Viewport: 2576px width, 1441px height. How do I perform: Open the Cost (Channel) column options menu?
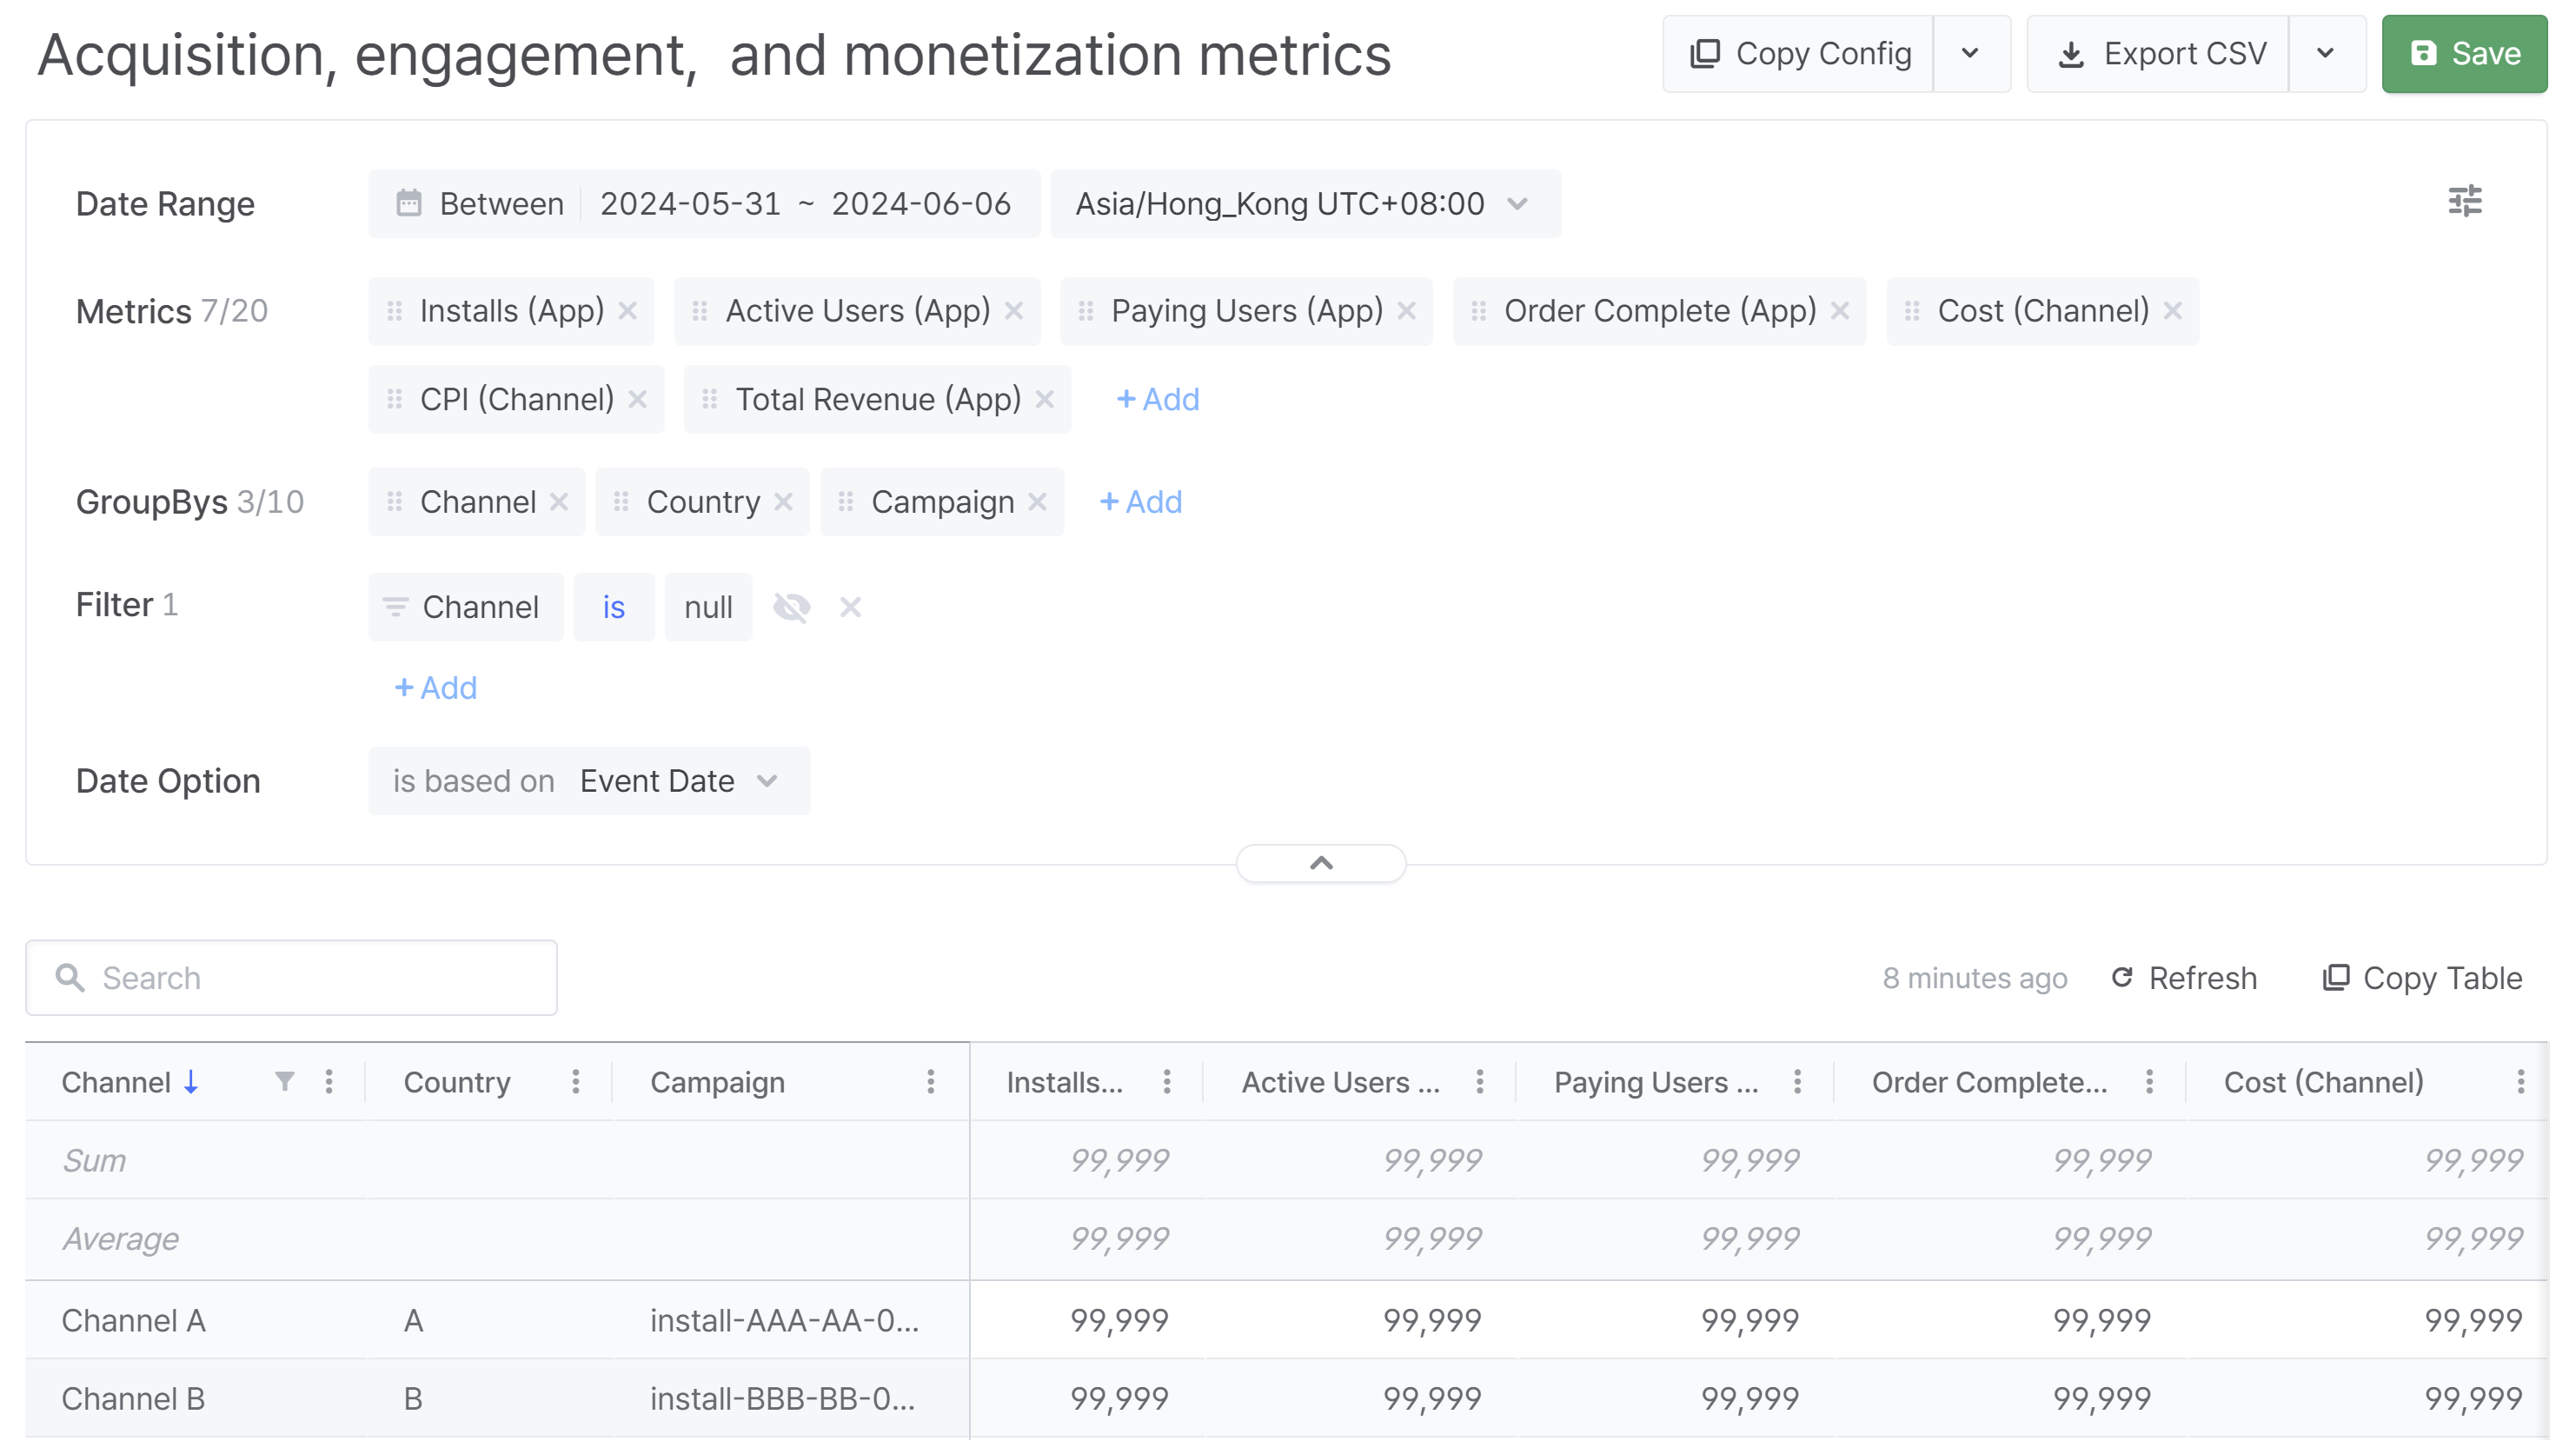coord(2520,1081)
